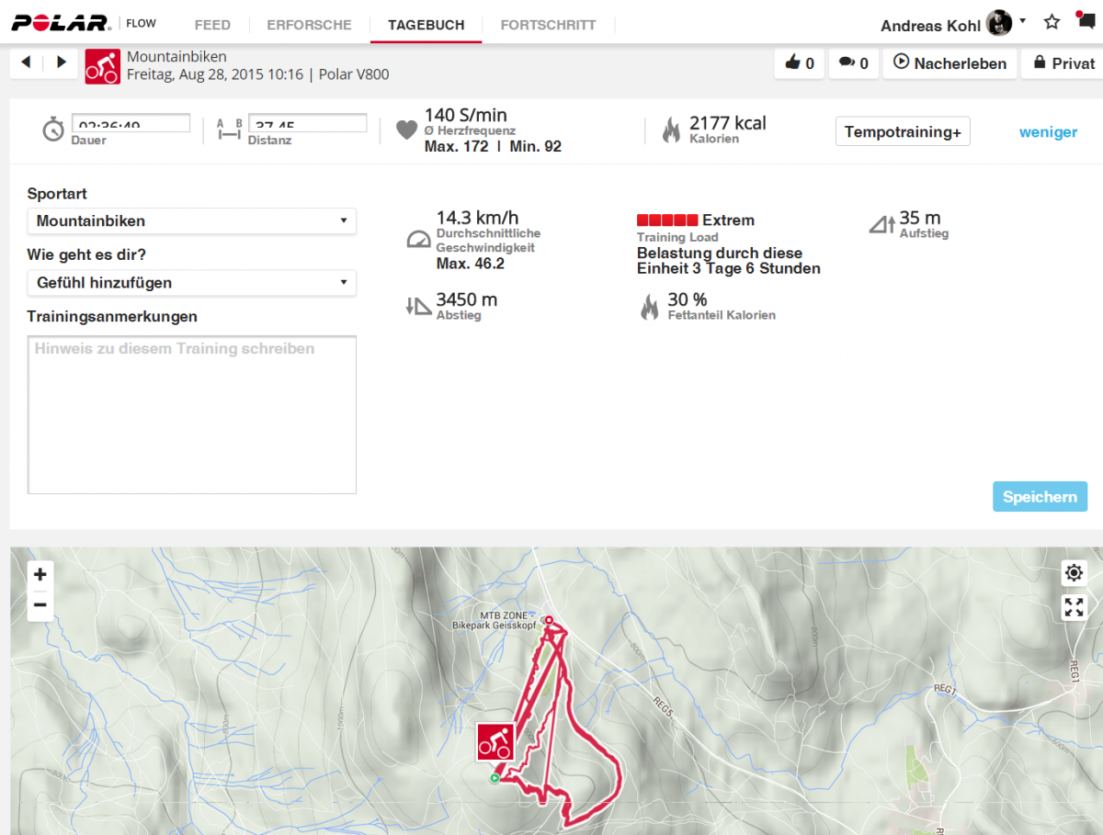Image resolution: width=1103 pixels, height=835 pixels.
Task: Open comments via speech bubble button
Action: click(x=853, y=63)
